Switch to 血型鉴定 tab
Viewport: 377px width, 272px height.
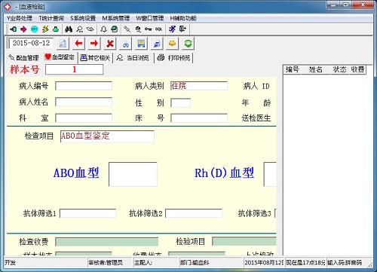click(60, 57)
